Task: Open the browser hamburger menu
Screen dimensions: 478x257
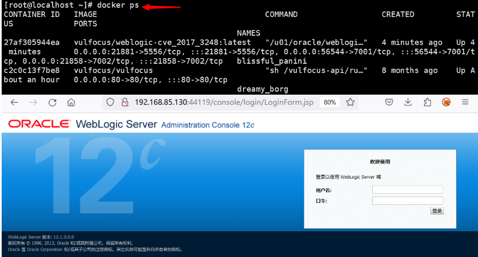Action: (x=465, y=102)
